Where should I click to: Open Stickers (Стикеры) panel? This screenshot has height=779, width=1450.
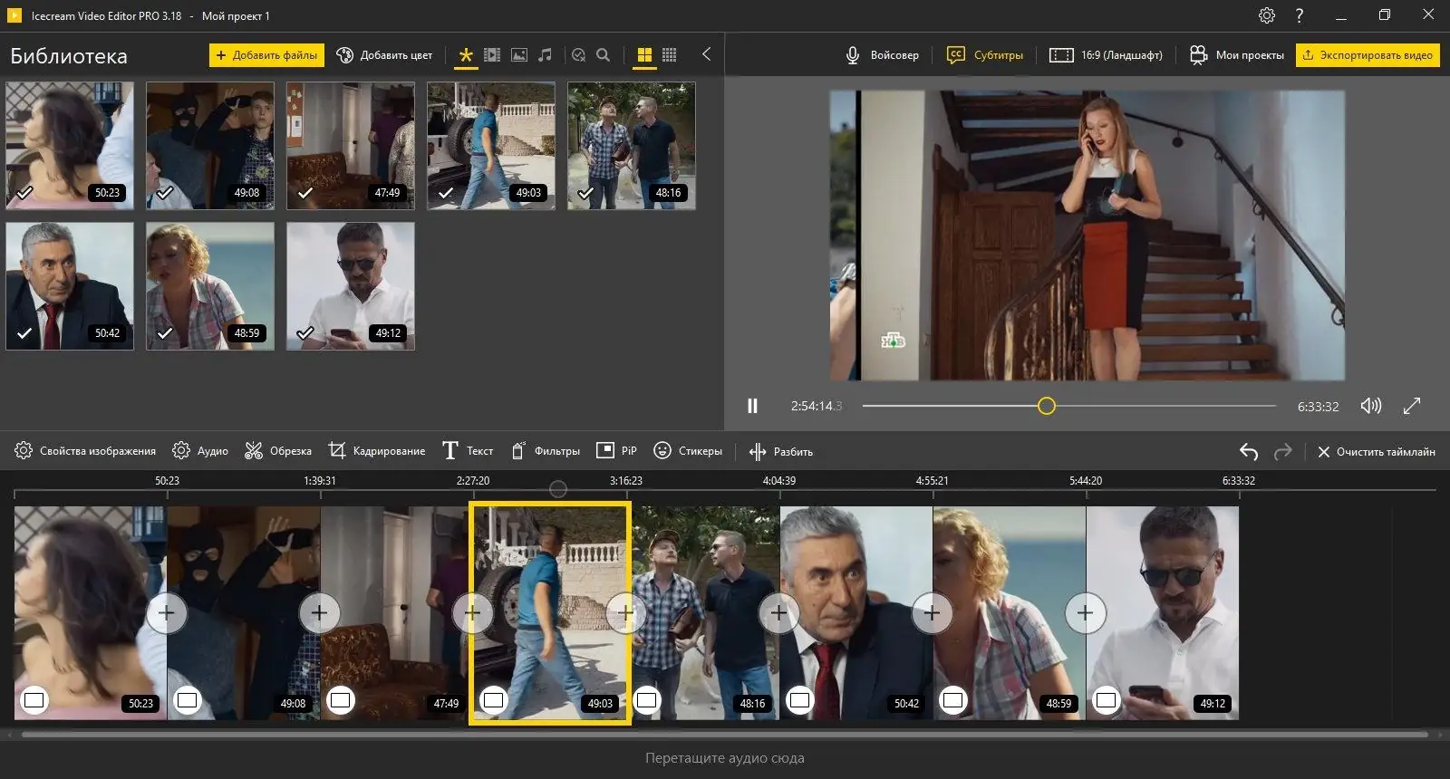[688, 451]
